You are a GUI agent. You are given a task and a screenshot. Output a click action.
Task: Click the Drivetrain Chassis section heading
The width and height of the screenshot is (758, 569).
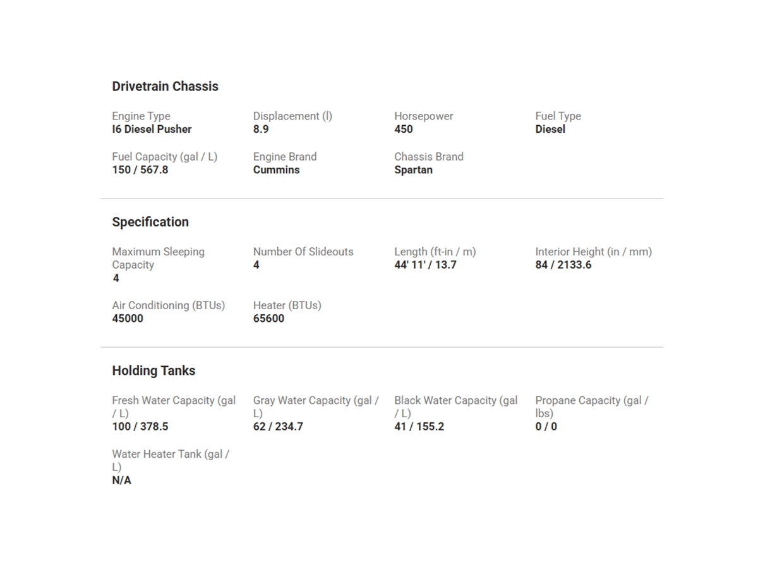(165, 87)
